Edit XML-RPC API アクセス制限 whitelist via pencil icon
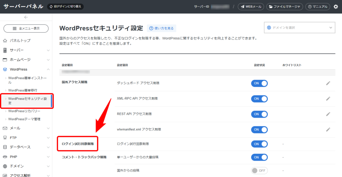The image size is (342, 177). click(328, 99)
